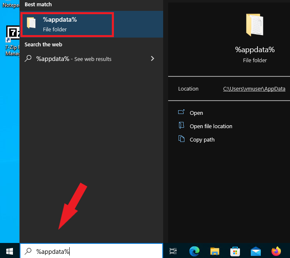Click the Task View taskbar icon
The height and width of the screenshot is (258, 290).
click(x=173, y=251)
